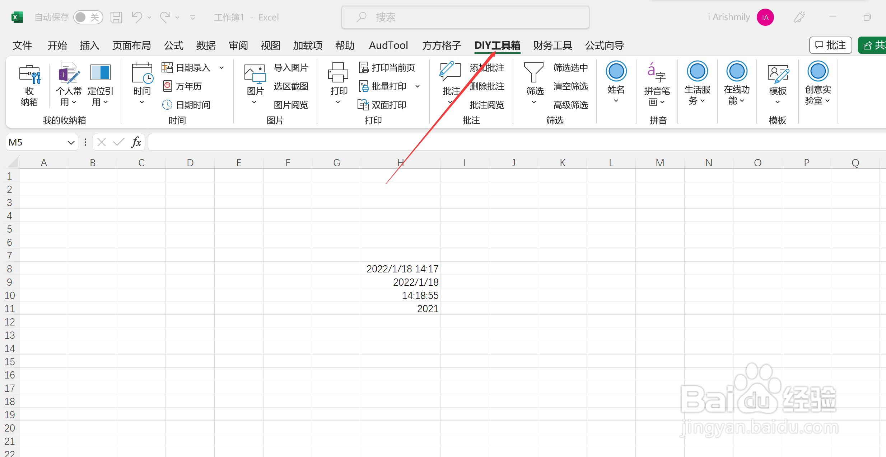
Task: Click the cancel entry X in formula bar
Action: tap(102, 142)
